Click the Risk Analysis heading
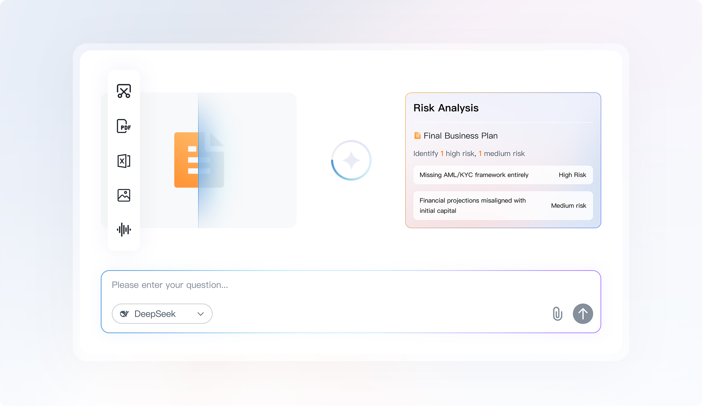Viewport: 702px width, 406px height. [446, 108]
